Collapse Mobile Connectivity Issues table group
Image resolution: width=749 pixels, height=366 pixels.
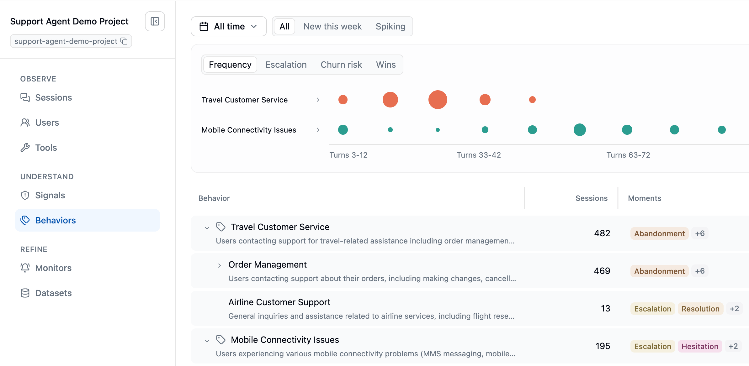pyautogui.click(x=207, y=341)
